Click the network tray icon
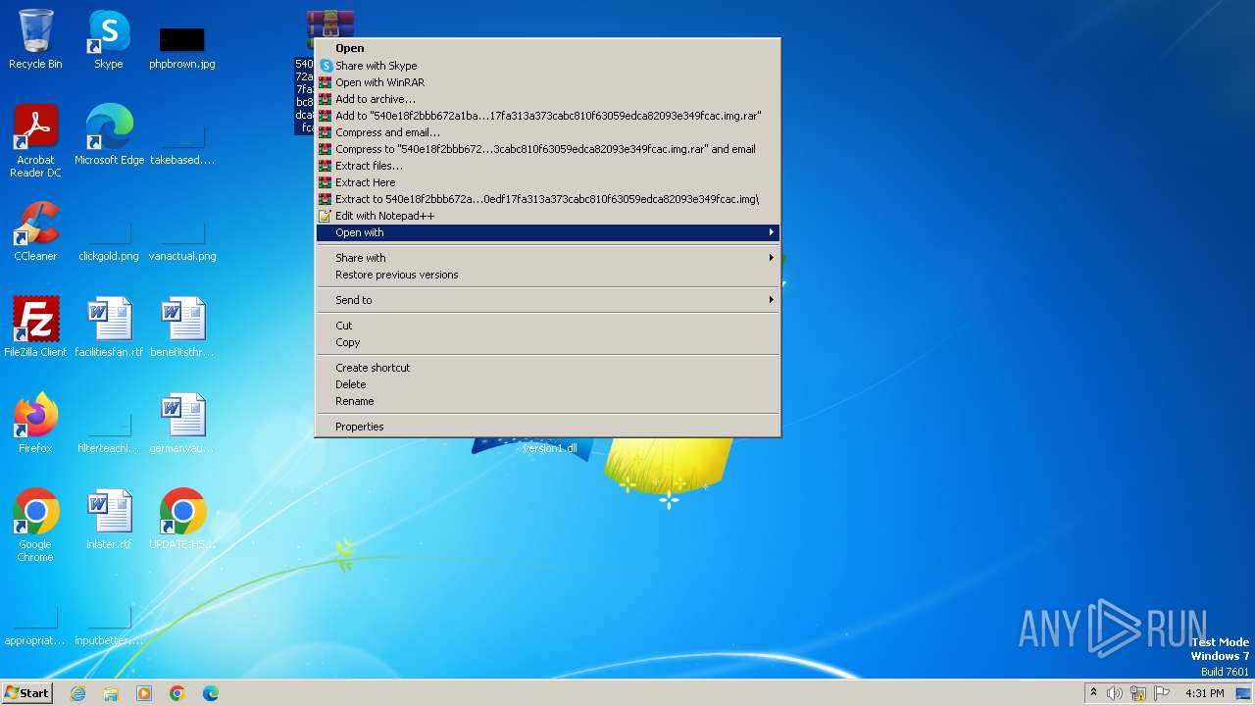 click(1138, 693)
